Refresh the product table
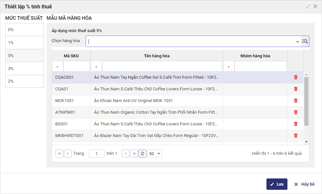This screenshot has height=194, width=322. tap(142, 154)
